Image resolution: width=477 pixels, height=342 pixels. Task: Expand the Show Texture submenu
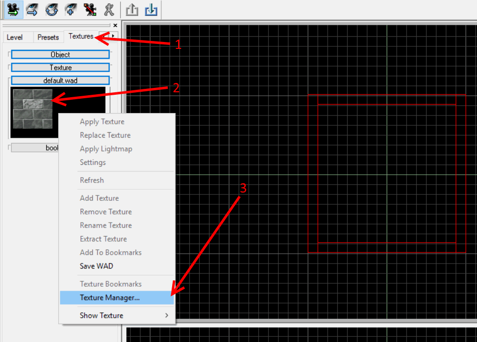click(x=117, y=315)
